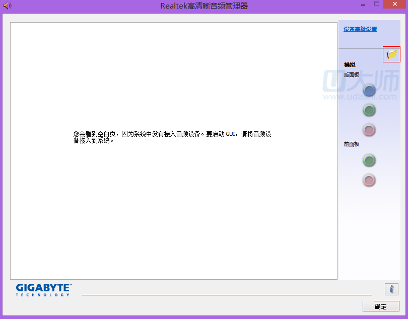Open the 设备高级设置 link
This screenshot has width=408, height=319.
360,29
